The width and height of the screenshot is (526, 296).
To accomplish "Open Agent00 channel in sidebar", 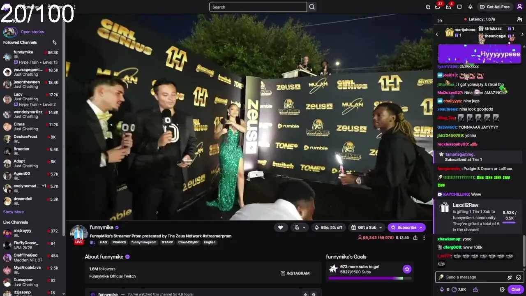I will coord(31,176).
